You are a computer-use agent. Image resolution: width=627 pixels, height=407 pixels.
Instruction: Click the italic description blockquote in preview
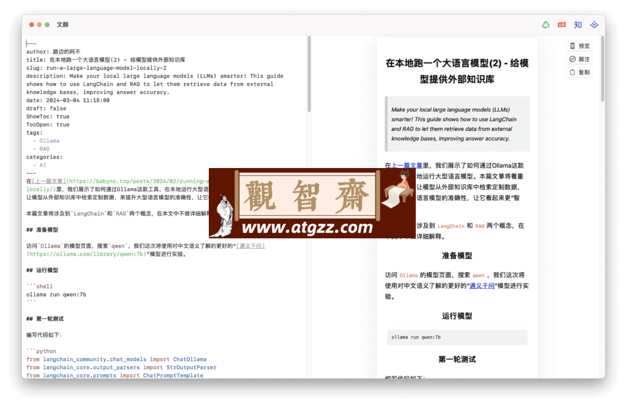(x=457, y=124)
